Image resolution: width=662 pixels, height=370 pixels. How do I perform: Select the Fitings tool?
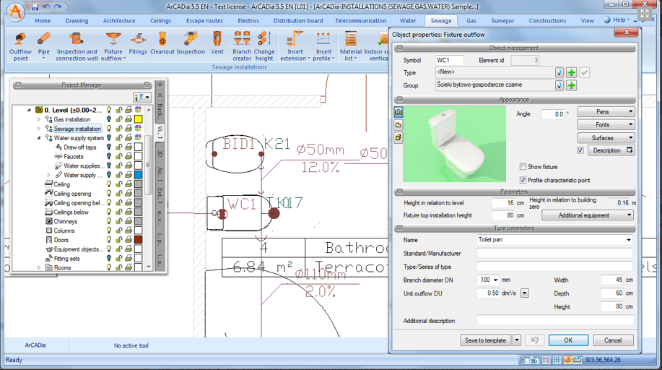138,43
